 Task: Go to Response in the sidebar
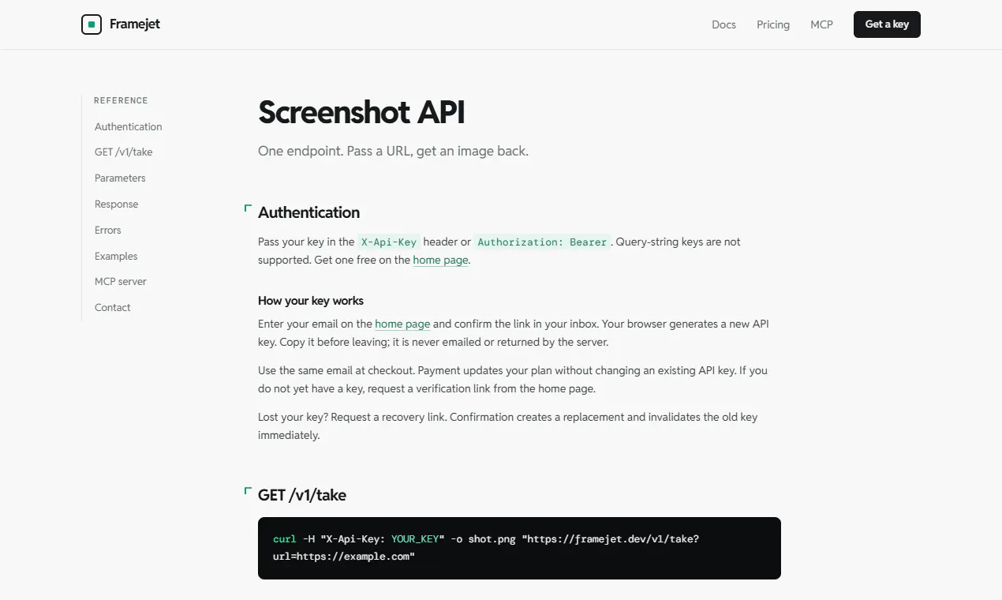[116, 204]
